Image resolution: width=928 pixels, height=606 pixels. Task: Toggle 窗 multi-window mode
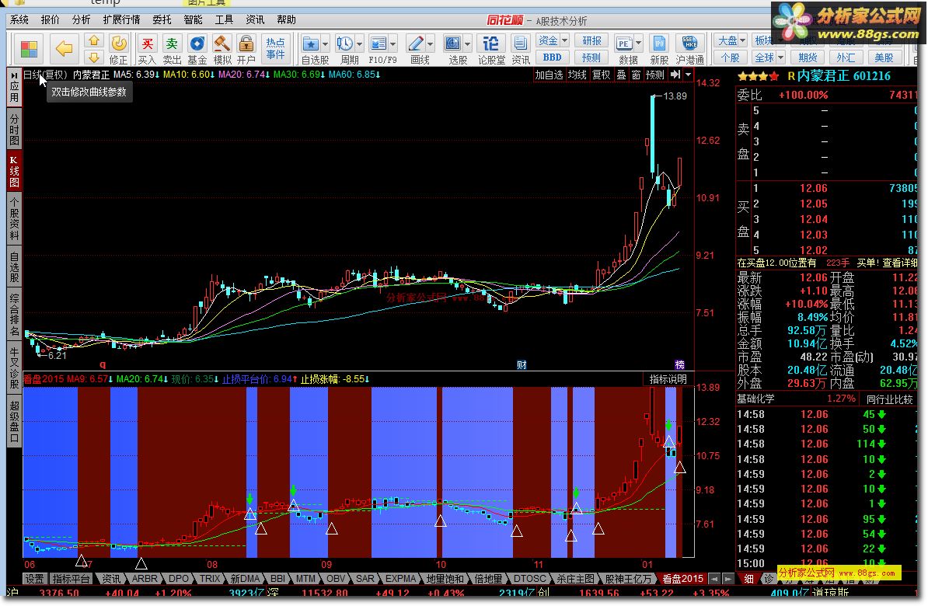[x=637, y=75]
